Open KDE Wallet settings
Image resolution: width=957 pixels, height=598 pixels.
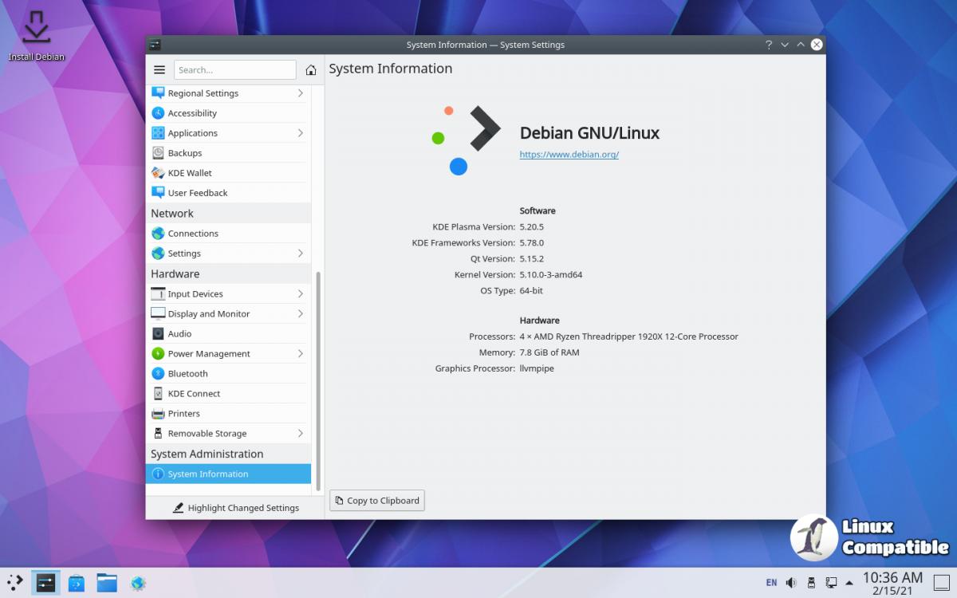190,173
